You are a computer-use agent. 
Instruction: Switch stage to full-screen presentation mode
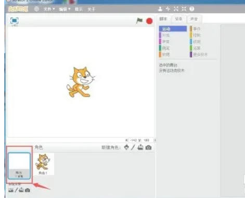(x=15, y=21)
